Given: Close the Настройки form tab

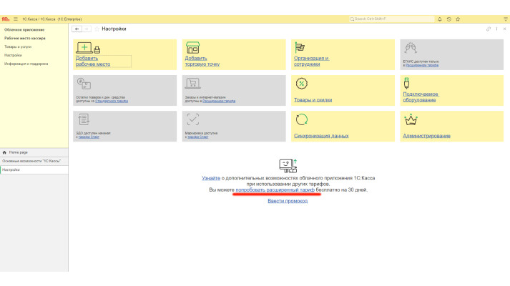Looking at the screenshot, I should click(x=504, y=29).
